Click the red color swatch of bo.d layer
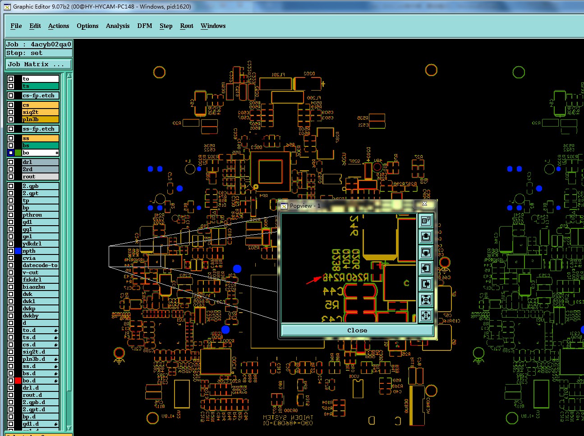Screen dimensions: 584x436 [x=18, y=381]
